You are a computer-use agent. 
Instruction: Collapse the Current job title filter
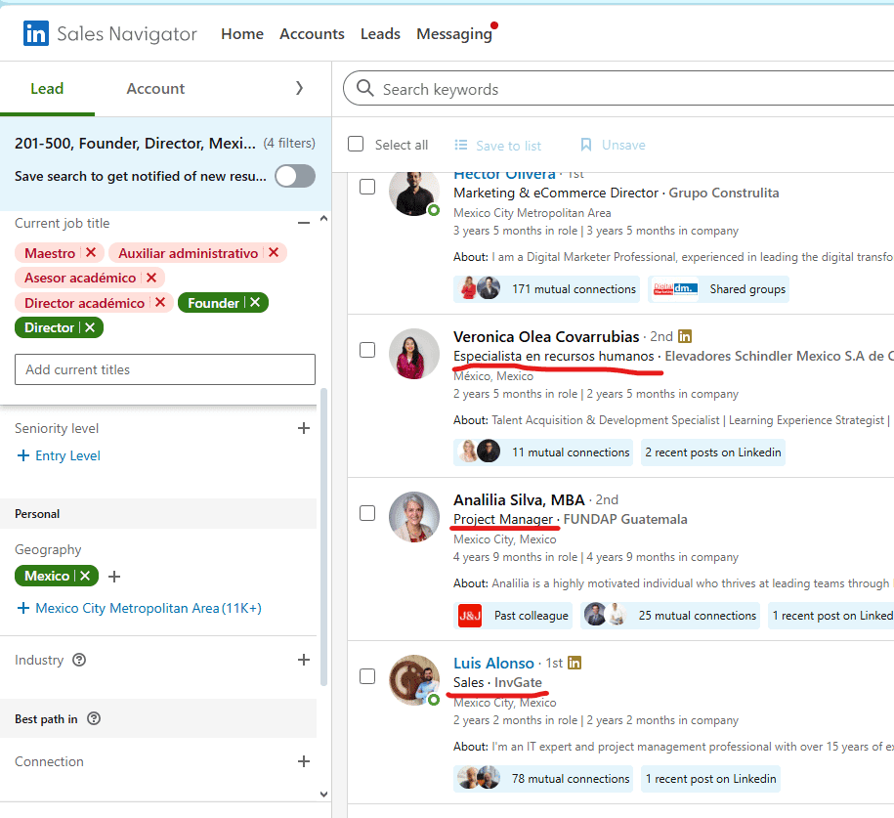click(x=304, y=223)
